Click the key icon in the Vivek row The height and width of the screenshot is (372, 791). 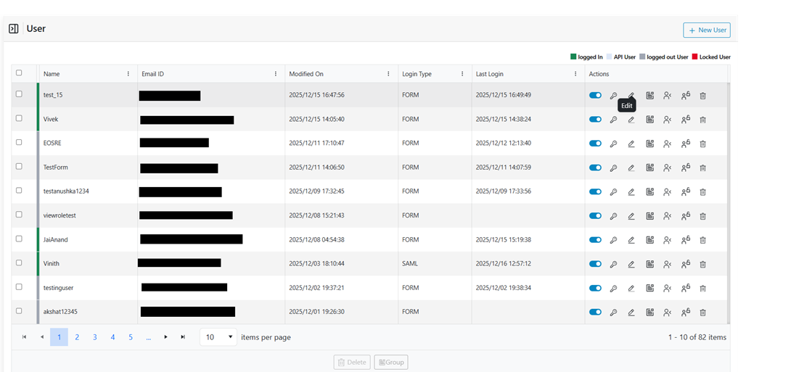pyautogui.click(x=613, y=120)
